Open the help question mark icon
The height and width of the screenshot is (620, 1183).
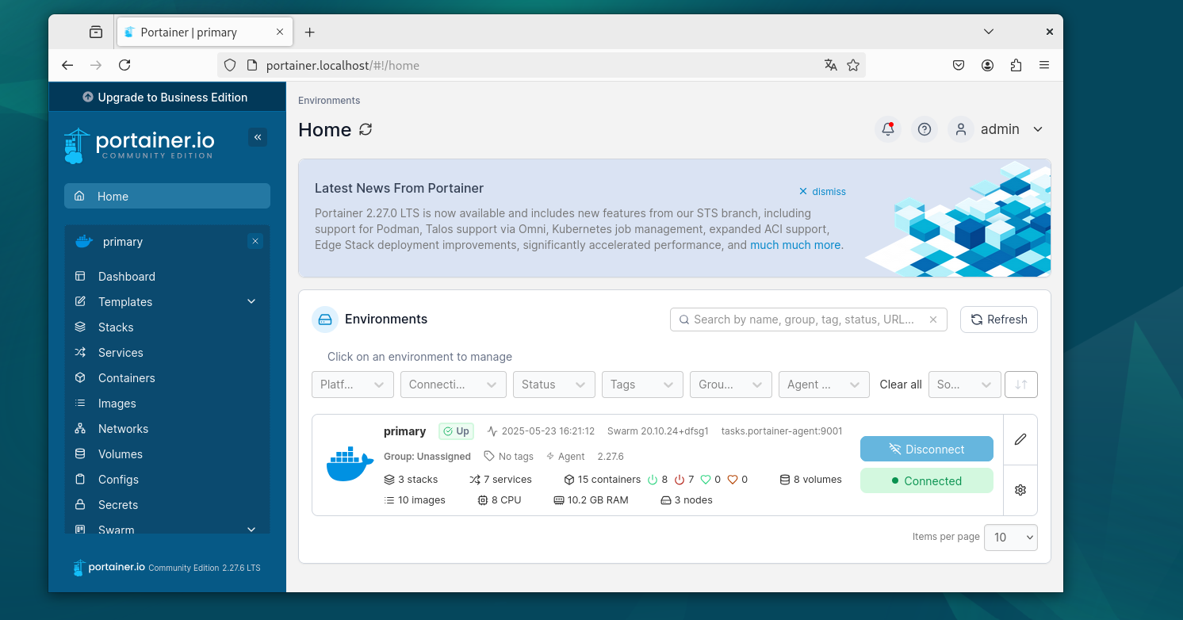pyautogui.click(x=924, y=129)
